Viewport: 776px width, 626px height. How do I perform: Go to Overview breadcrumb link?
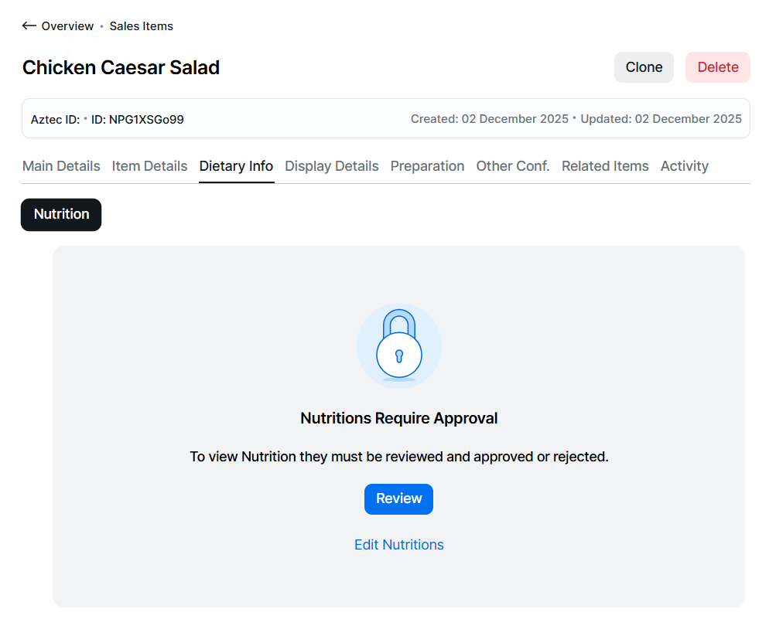tap(67, 26)
